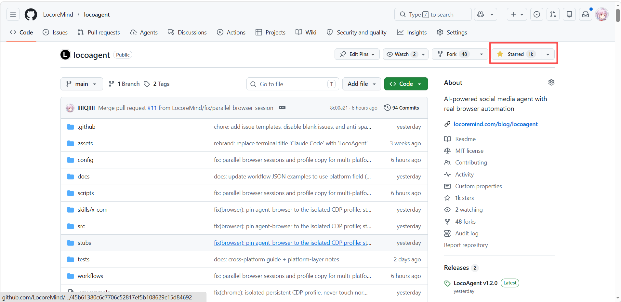Focus the top search bar
The height and width of the screenshot is (302, 621).
tap(433, 14)
